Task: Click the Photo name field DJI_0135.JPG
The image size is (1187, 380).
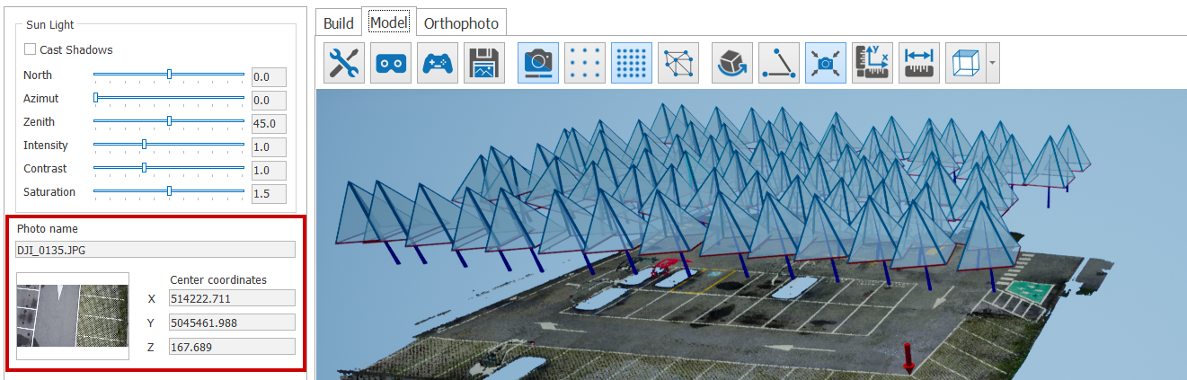Action: [155, 250]
